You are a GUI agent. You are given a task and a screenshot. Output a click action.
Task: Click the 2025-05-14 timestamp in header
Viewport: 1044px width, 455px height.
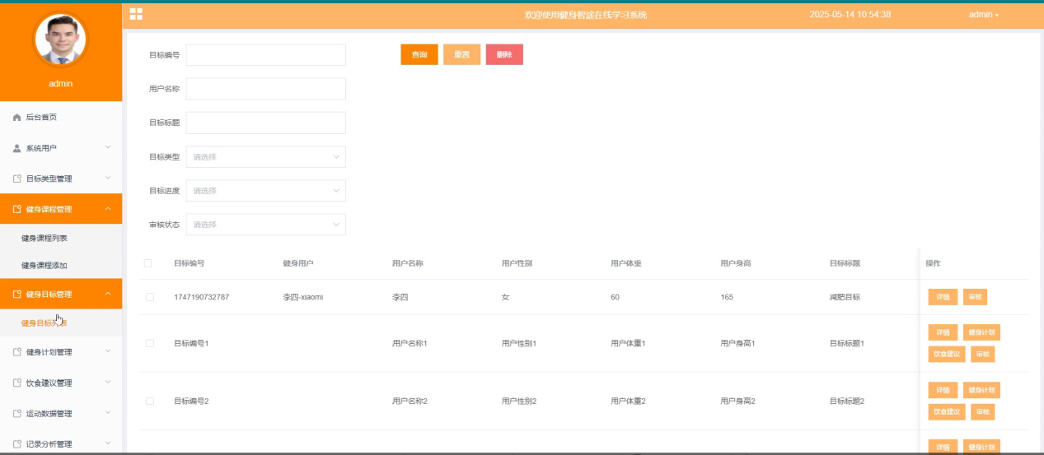pos(850,15)
